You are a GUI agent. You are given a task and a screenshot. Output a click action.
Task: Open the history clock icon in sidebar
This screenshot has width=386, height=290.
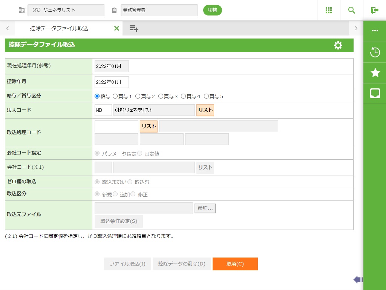pos(375,52)
